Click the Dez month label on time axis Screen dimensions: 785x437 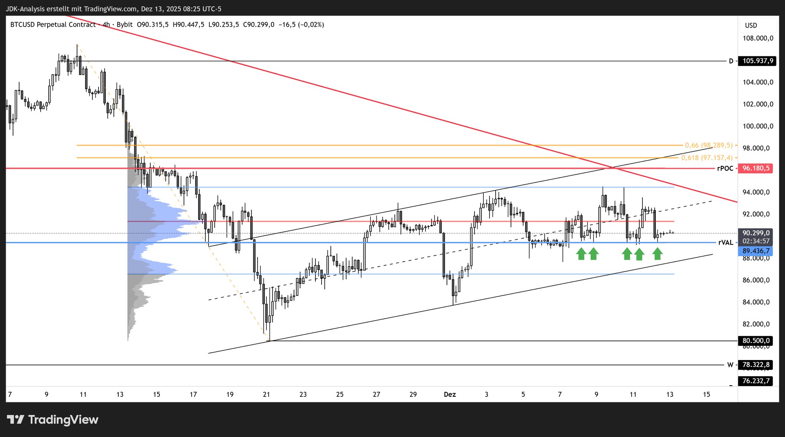pyautogui.click(x=450, y=394)
